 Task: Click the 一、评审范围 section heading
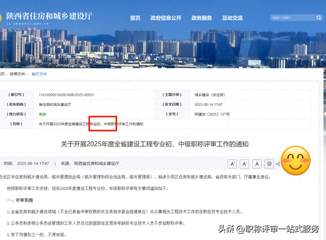[x=20, y=200]
